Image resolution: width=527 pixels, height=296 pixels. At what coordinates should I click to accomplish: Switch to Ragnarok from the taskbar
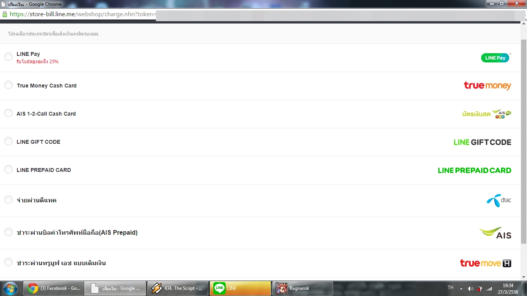pyautogui.click(x=303, y=288)
